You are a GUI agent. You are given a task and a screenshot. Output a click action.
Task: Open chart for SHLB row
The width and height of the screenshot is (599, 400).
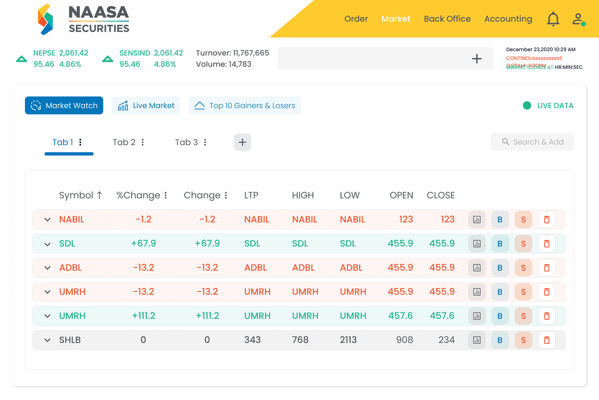(x=477, y=340)
